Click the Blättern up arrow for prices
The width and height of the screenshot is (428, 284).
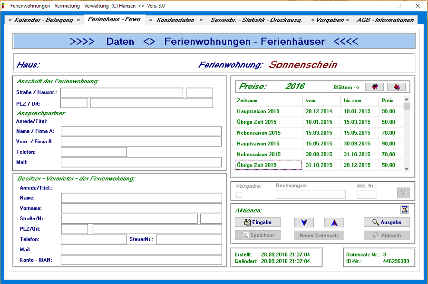[396, 87]
